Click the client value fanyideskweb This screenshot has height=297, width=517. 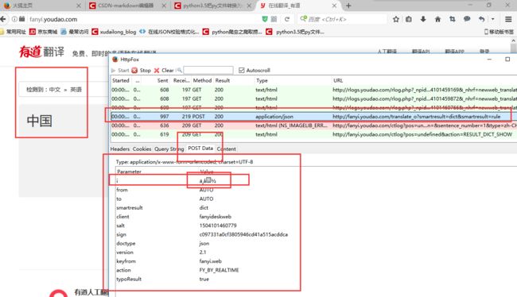point(216,217)
